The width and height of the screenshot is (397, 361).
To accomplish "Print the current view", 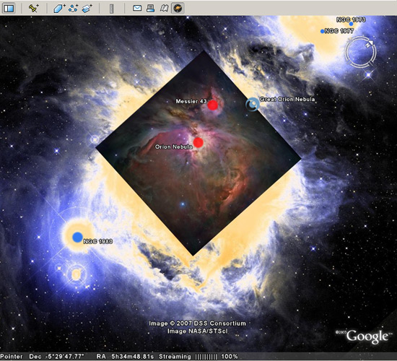I will [x=150, y=8].
